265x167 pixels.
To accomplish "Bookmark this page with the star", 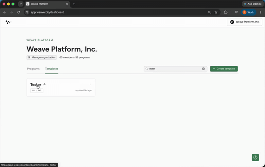I will tap(216, 12).
